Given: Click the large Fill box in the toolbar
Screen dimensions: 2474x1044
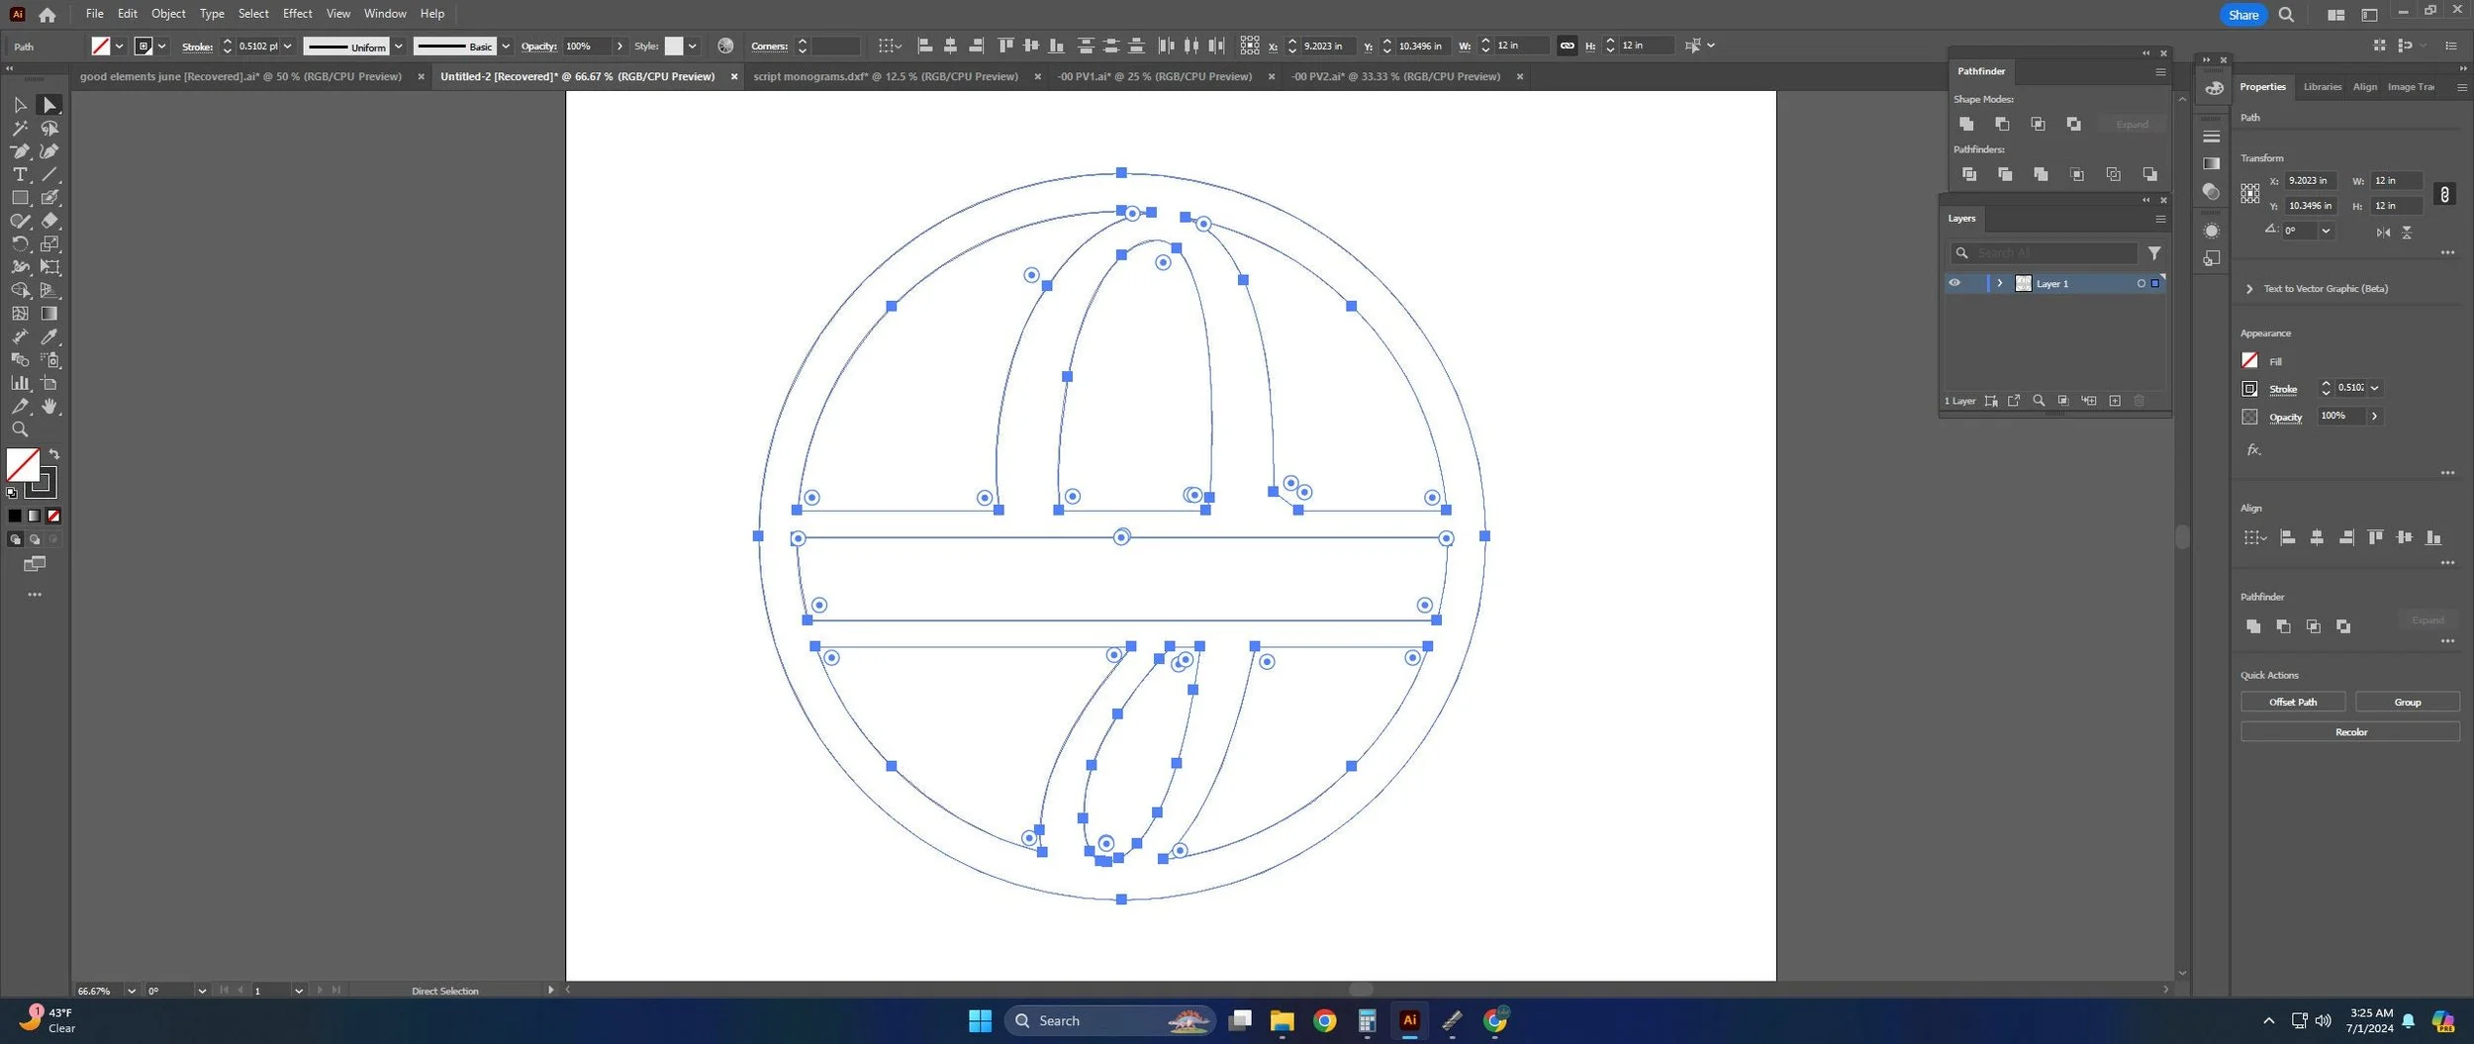Looking at the screenshot, I should [23, 465].
